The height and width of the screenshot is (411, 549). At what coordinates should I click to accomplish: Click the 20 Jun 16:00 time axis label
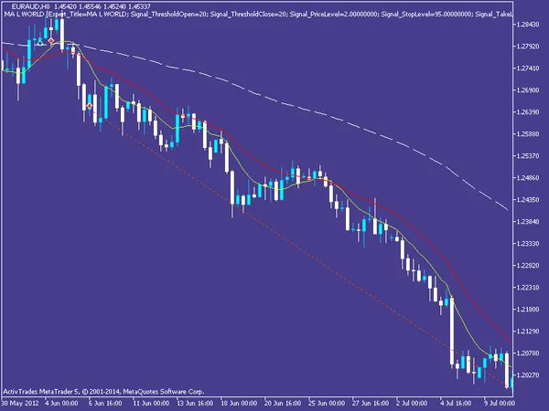(x=283, y=403)
